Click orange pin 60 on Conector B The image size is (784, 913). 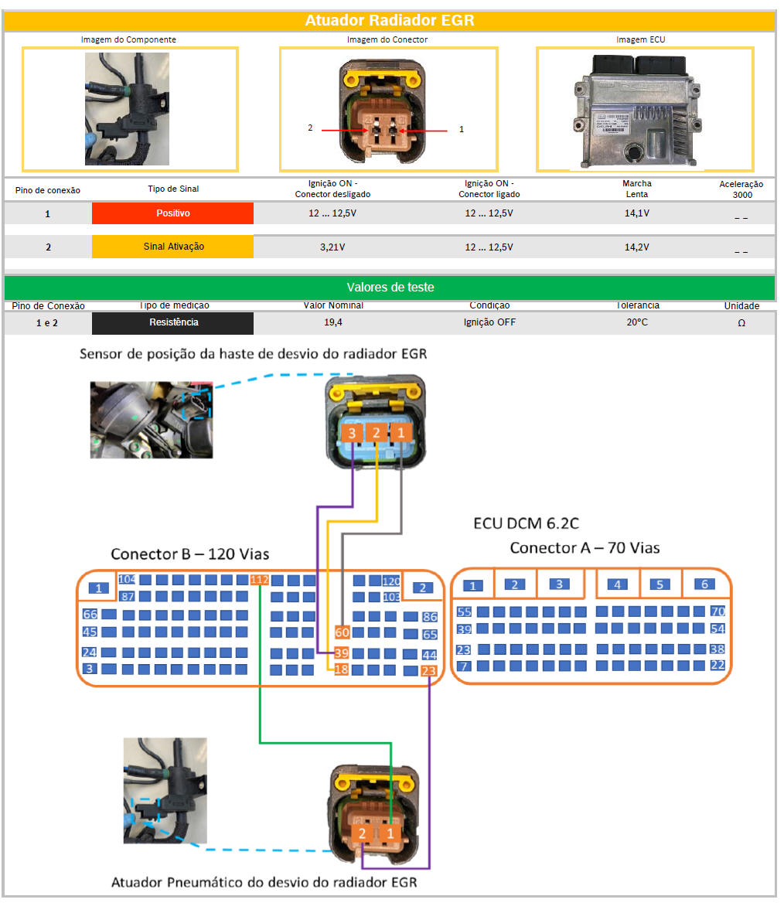tap(342, 632)
